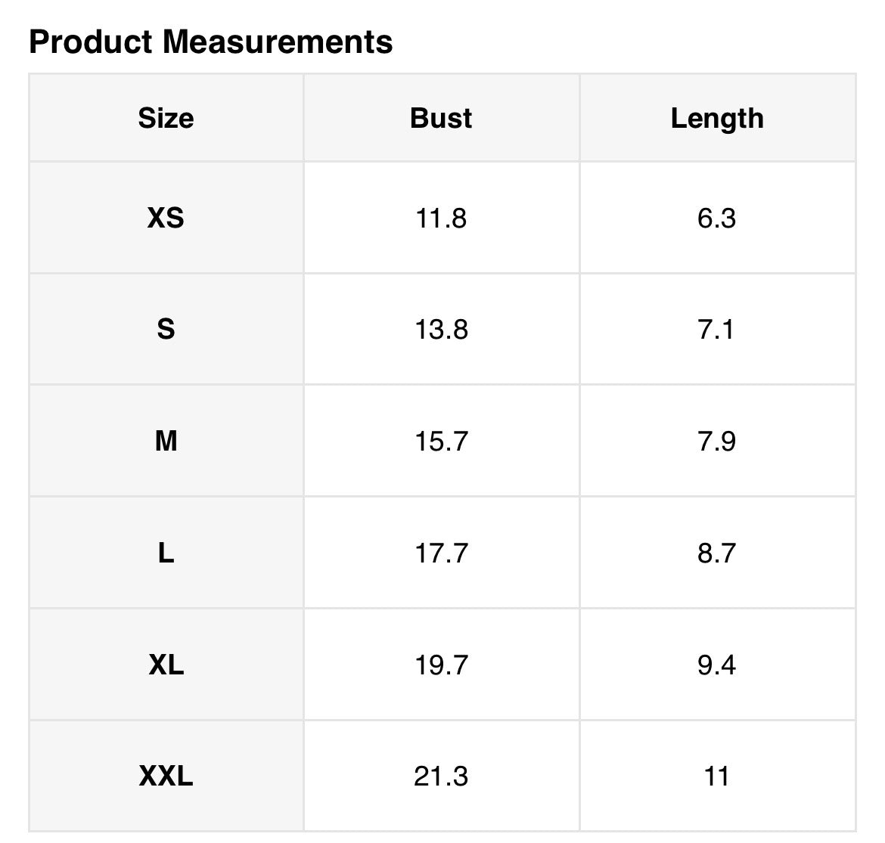Click the XXL size row label
This screenshot has width=885, height=843.
[166, 776]
